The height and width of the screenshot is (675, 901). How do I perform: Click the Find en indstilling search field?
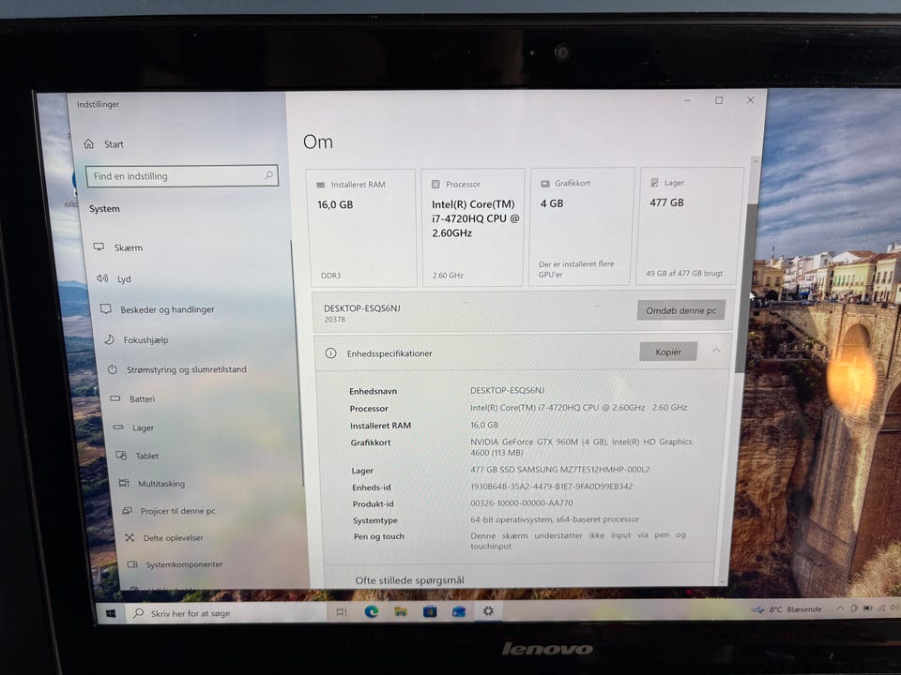(x=182, y=176)
